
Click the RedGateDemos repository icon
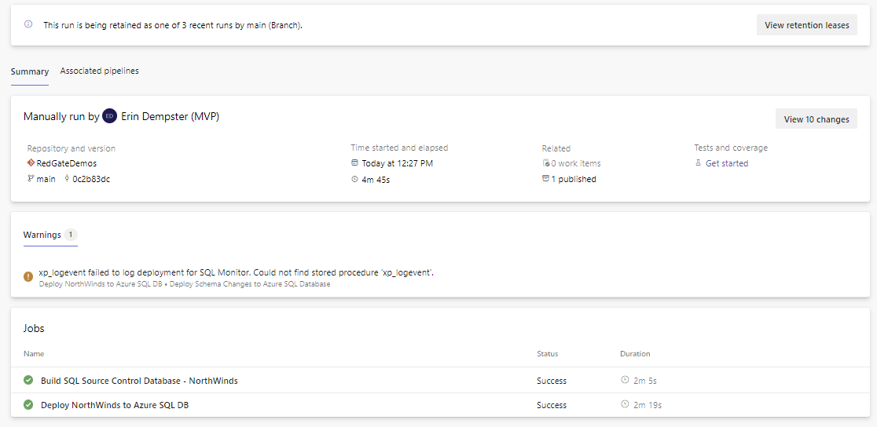tap(31, 163)
